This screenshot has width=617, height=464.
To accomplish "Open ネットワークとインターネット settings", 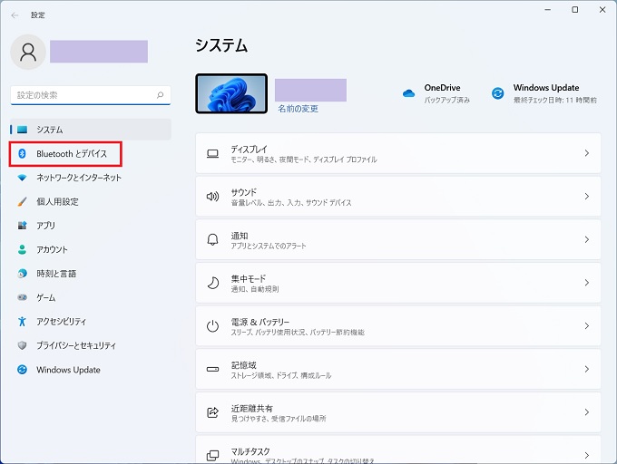I will click(91, 178).
